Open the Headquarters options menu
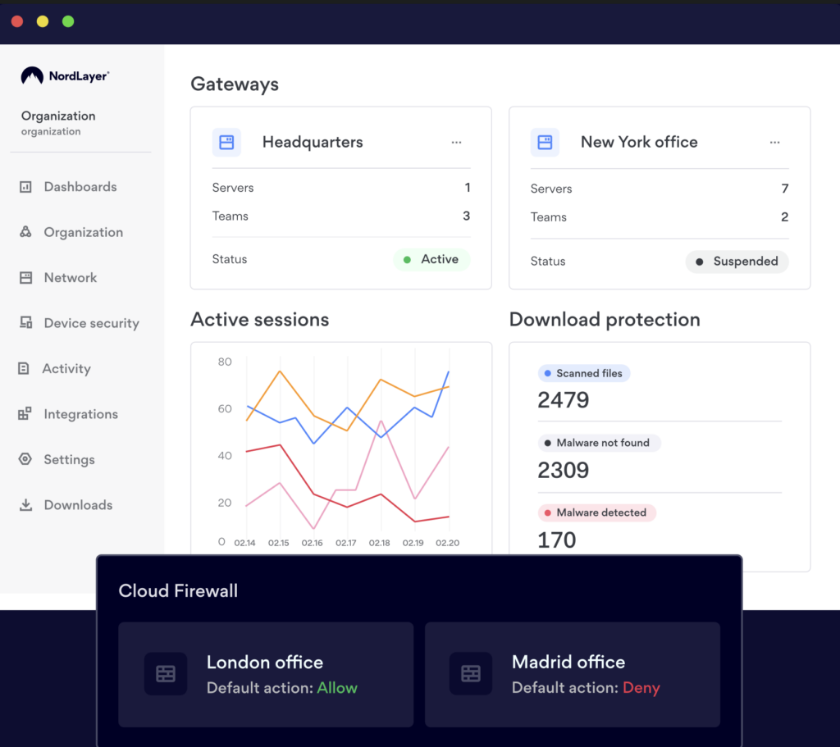This screenshot has width=840, height=747. 456,142
